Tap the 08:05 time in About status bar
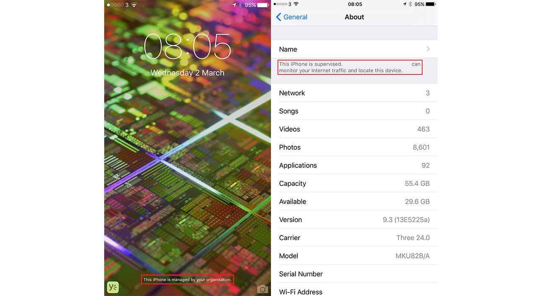This screenshot has width=542, height=296. click(x=355, y=4)
